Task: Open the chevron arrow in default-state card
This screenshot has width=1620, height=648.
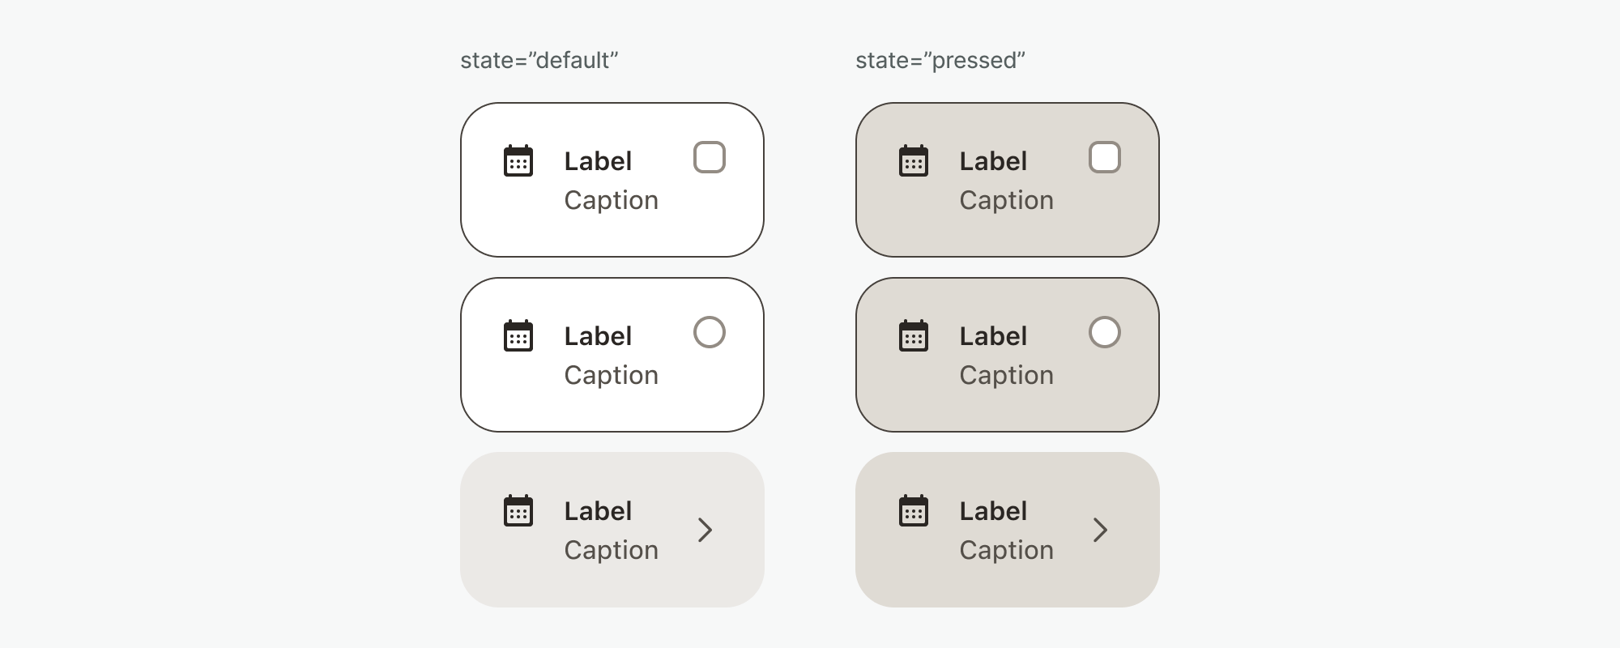Action: click(x=705, y=530)
